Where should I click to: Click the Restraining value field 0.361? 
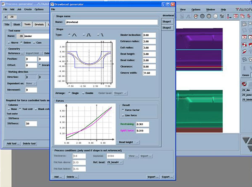(x=142, y=124)
